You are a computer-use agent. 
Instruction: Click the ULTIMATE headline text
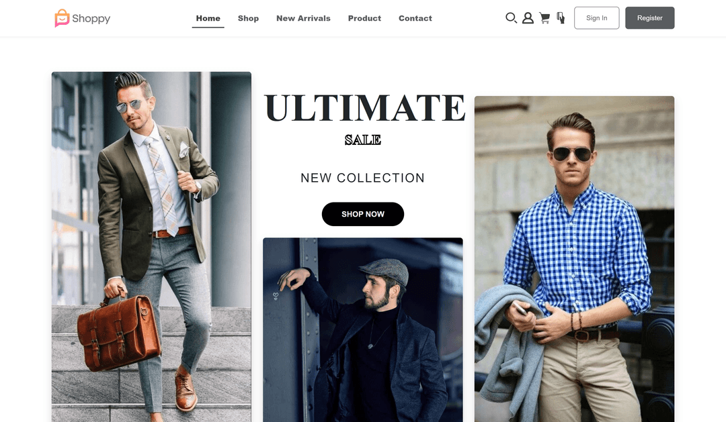pos(364,108)
